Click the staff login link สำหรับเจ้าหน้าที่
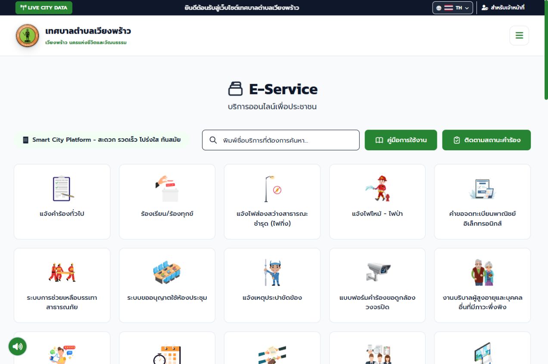This screenshot has width=548, height=364. pos(503,8)
